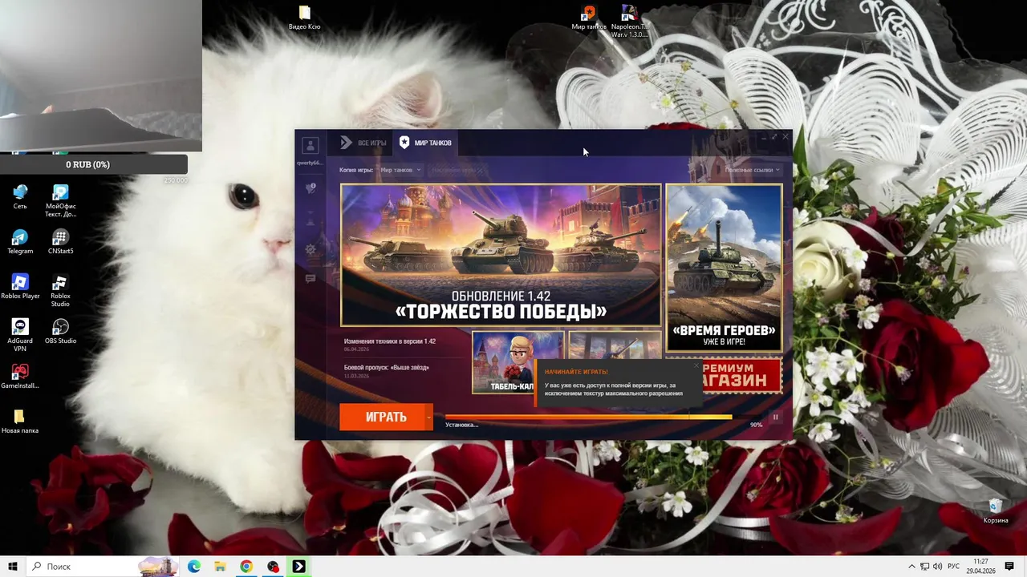Open the launcher chat support icon

click(311, 279)
